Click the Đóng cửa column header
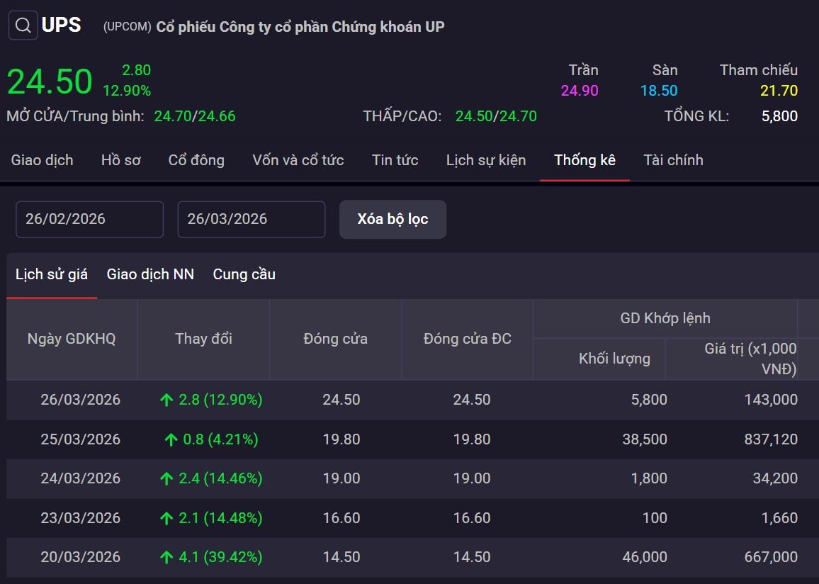819x584 pixels. click(335, 339)
